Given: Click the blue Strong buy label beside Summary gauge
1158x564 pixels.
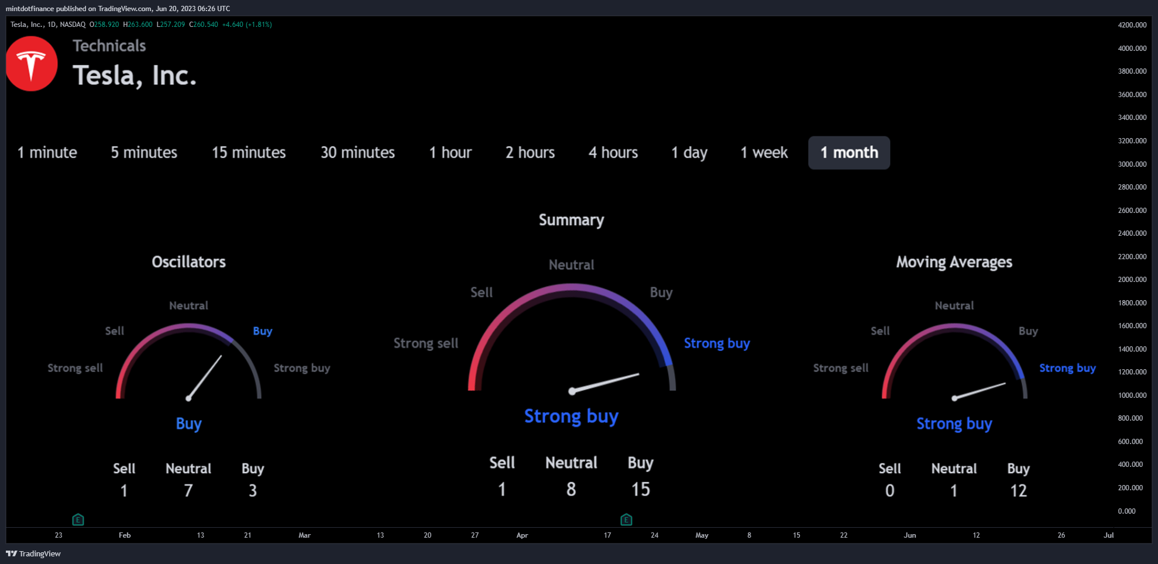Looking at the screenshot, I should tap(717, 343).
